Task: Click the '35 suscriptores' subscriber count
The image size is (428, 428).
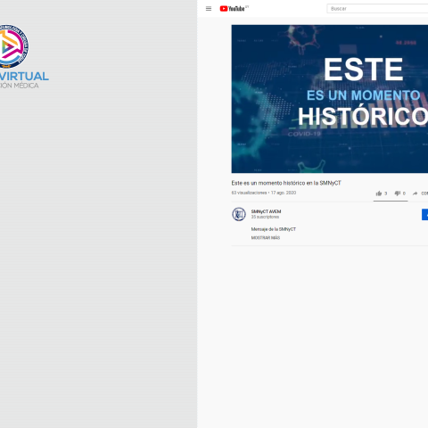Action: pyautogui.click(x=265, y=217)
